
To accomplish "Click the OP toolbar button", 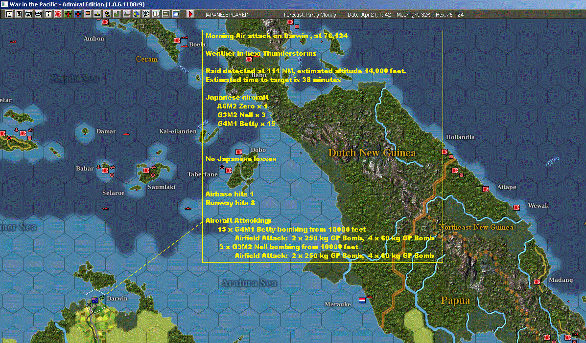I will (x=156, y=14).
